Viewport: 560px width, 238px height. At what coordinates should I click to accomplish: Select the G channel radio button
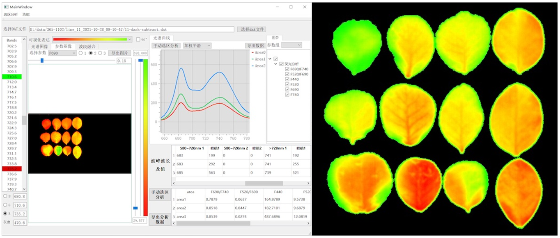coord(5,205)
